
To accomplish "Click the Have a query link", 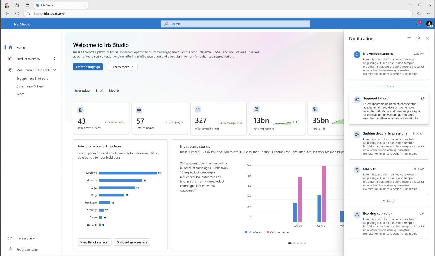I will click(26, 238).
